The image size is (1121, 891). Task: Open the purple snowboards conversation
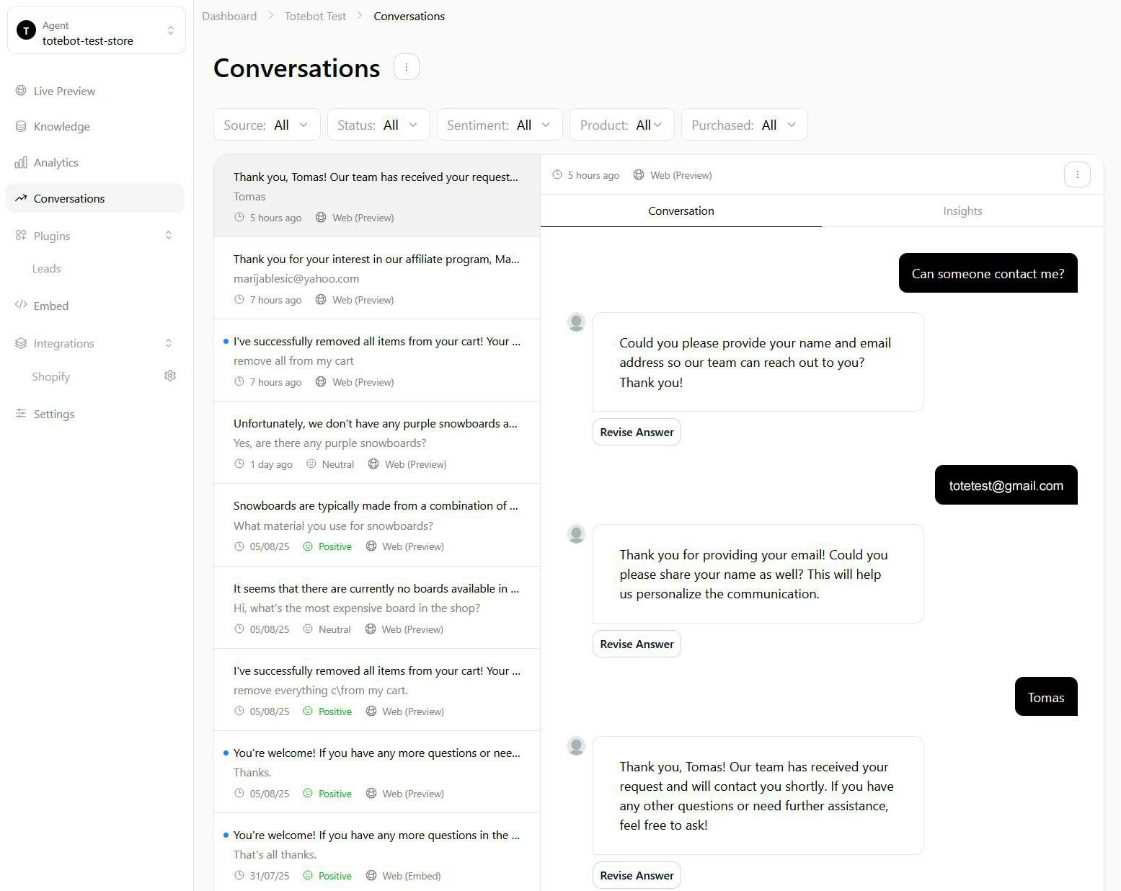376,443
